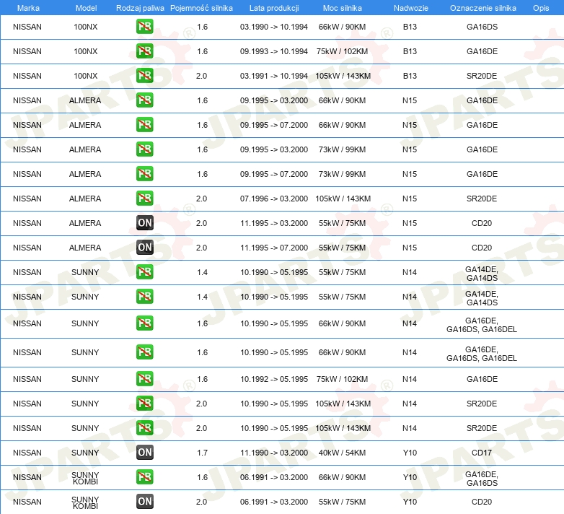
Task: Click B13 body code in 100NX GA16DS row
Action: point(410,27)
